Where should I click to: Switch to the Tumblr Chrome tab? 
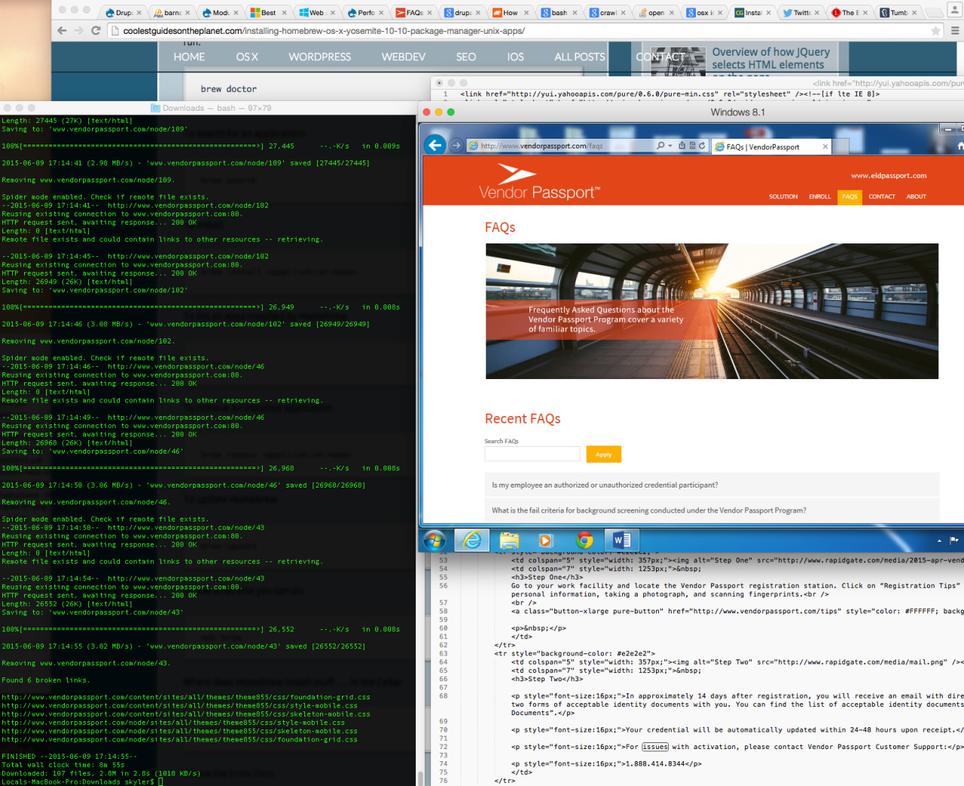click(x=897, y=12)
